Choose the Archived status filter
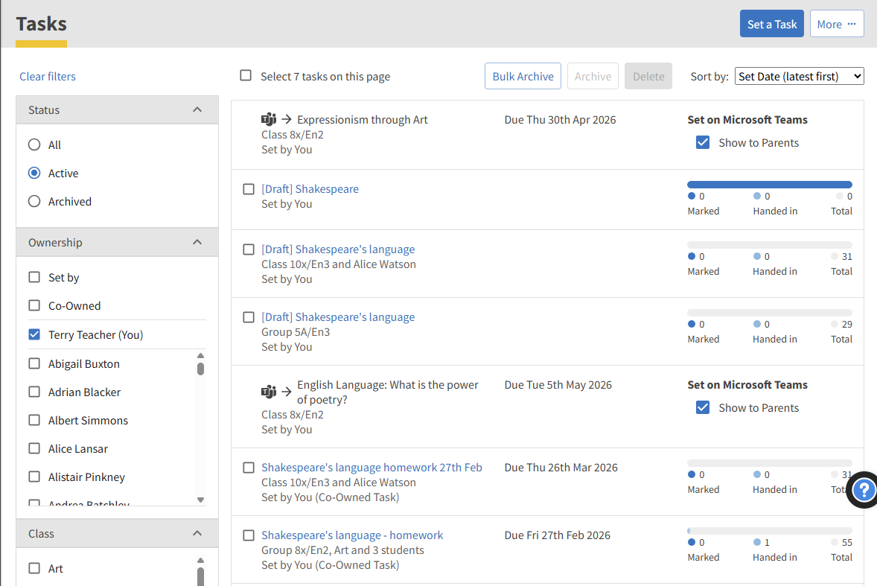This screenshot has width=877, height=586. [34, 201]
